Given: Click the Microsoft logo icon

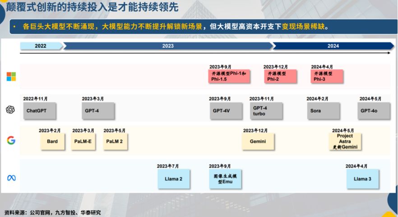Looking at the screenshot, I should point(11,77).
